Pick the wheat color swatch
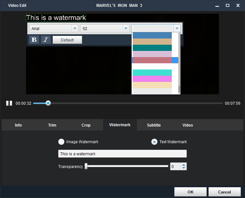This screenshot has width=245, height=198. 152,85
